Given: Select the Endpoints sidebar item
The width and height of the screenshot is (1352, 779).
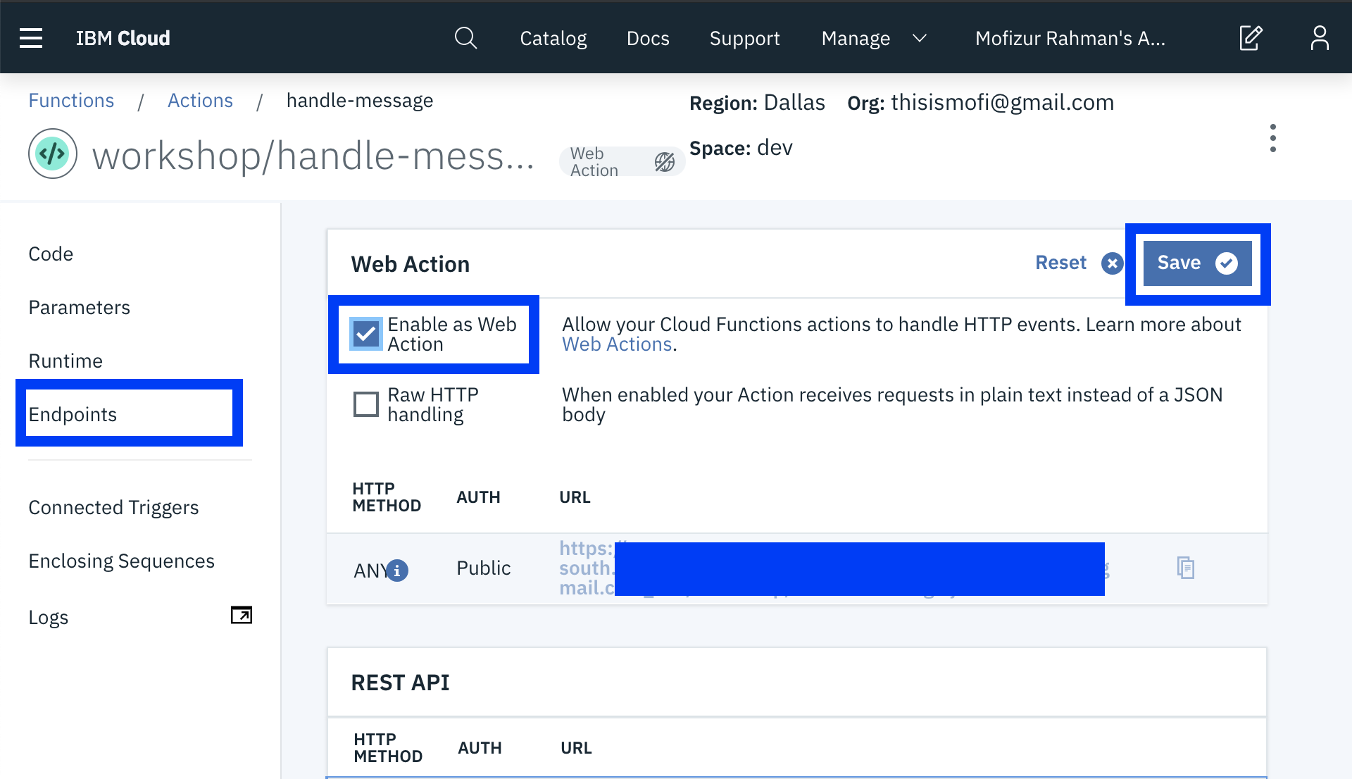Looking at the screenshot, I should pyautogui.click(x=73, y=414).
